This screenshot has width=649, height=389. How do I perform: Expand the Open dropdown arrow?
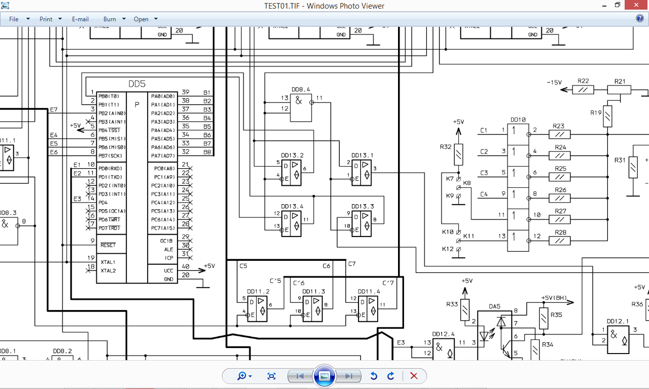pyautogui.click(x=156, y=19)
